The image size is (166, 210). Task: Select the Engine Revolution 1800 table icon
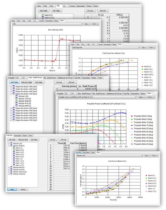[14, 87]
